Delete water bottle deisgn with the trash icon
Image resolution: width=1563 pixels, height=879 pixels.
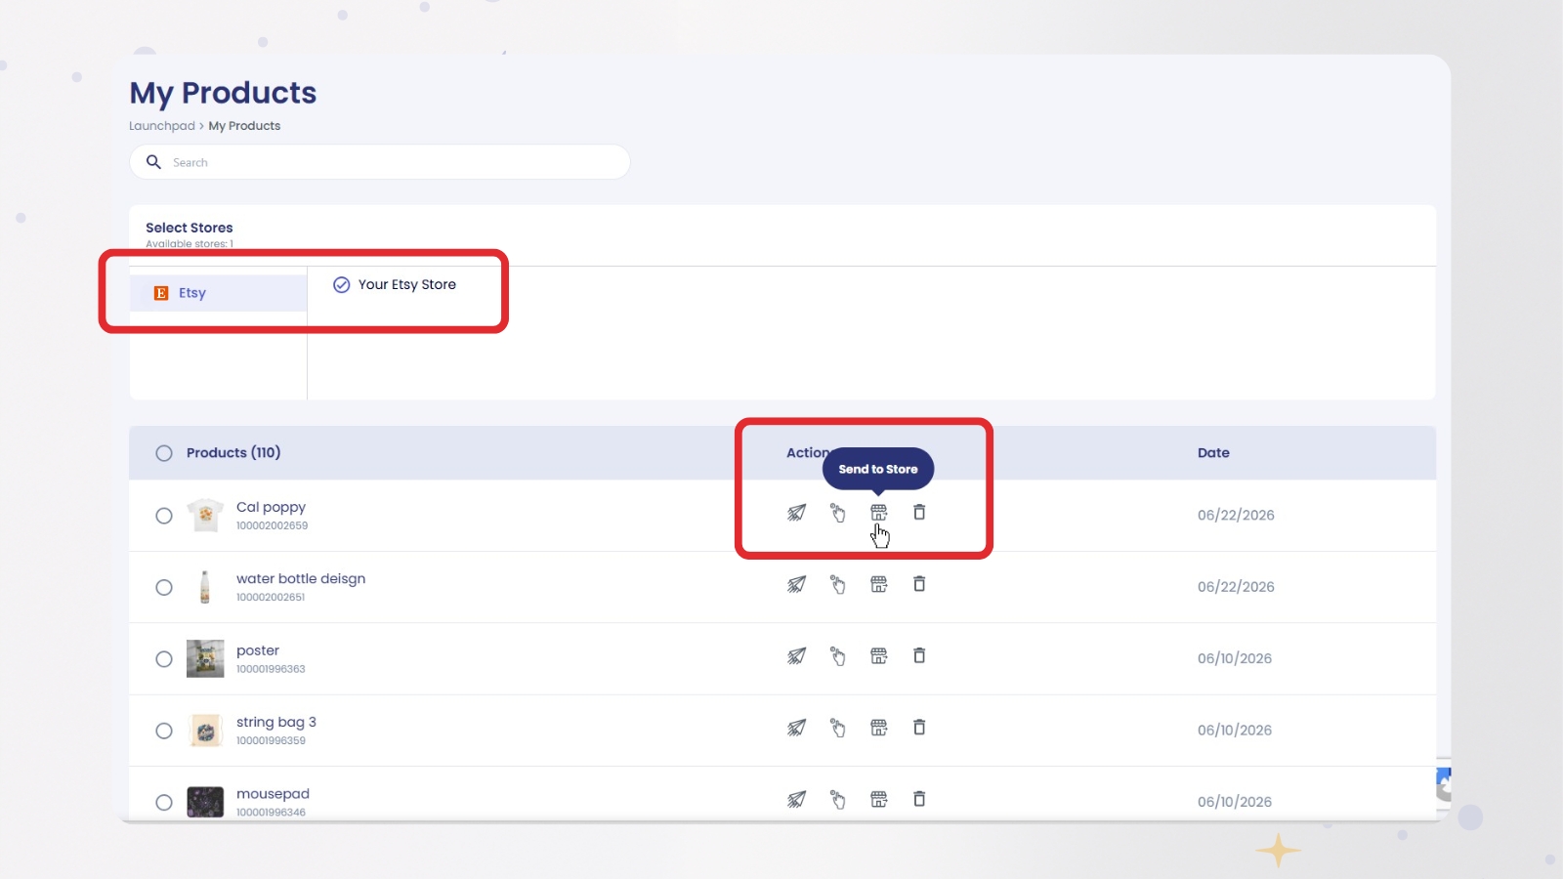click(x=919, y=583)
